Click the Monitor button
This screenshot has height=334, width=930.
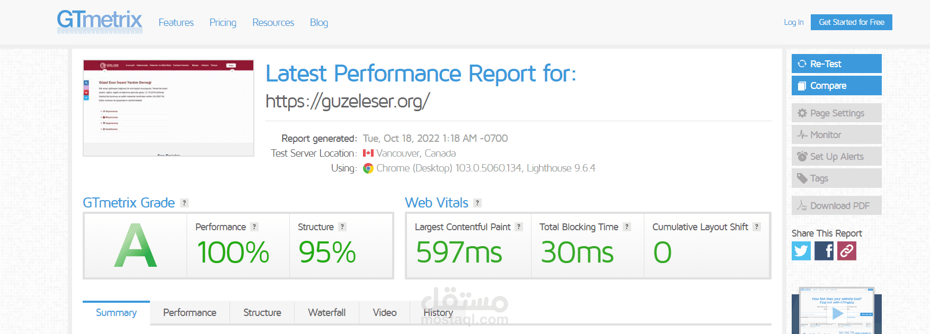tap(836, 135)
